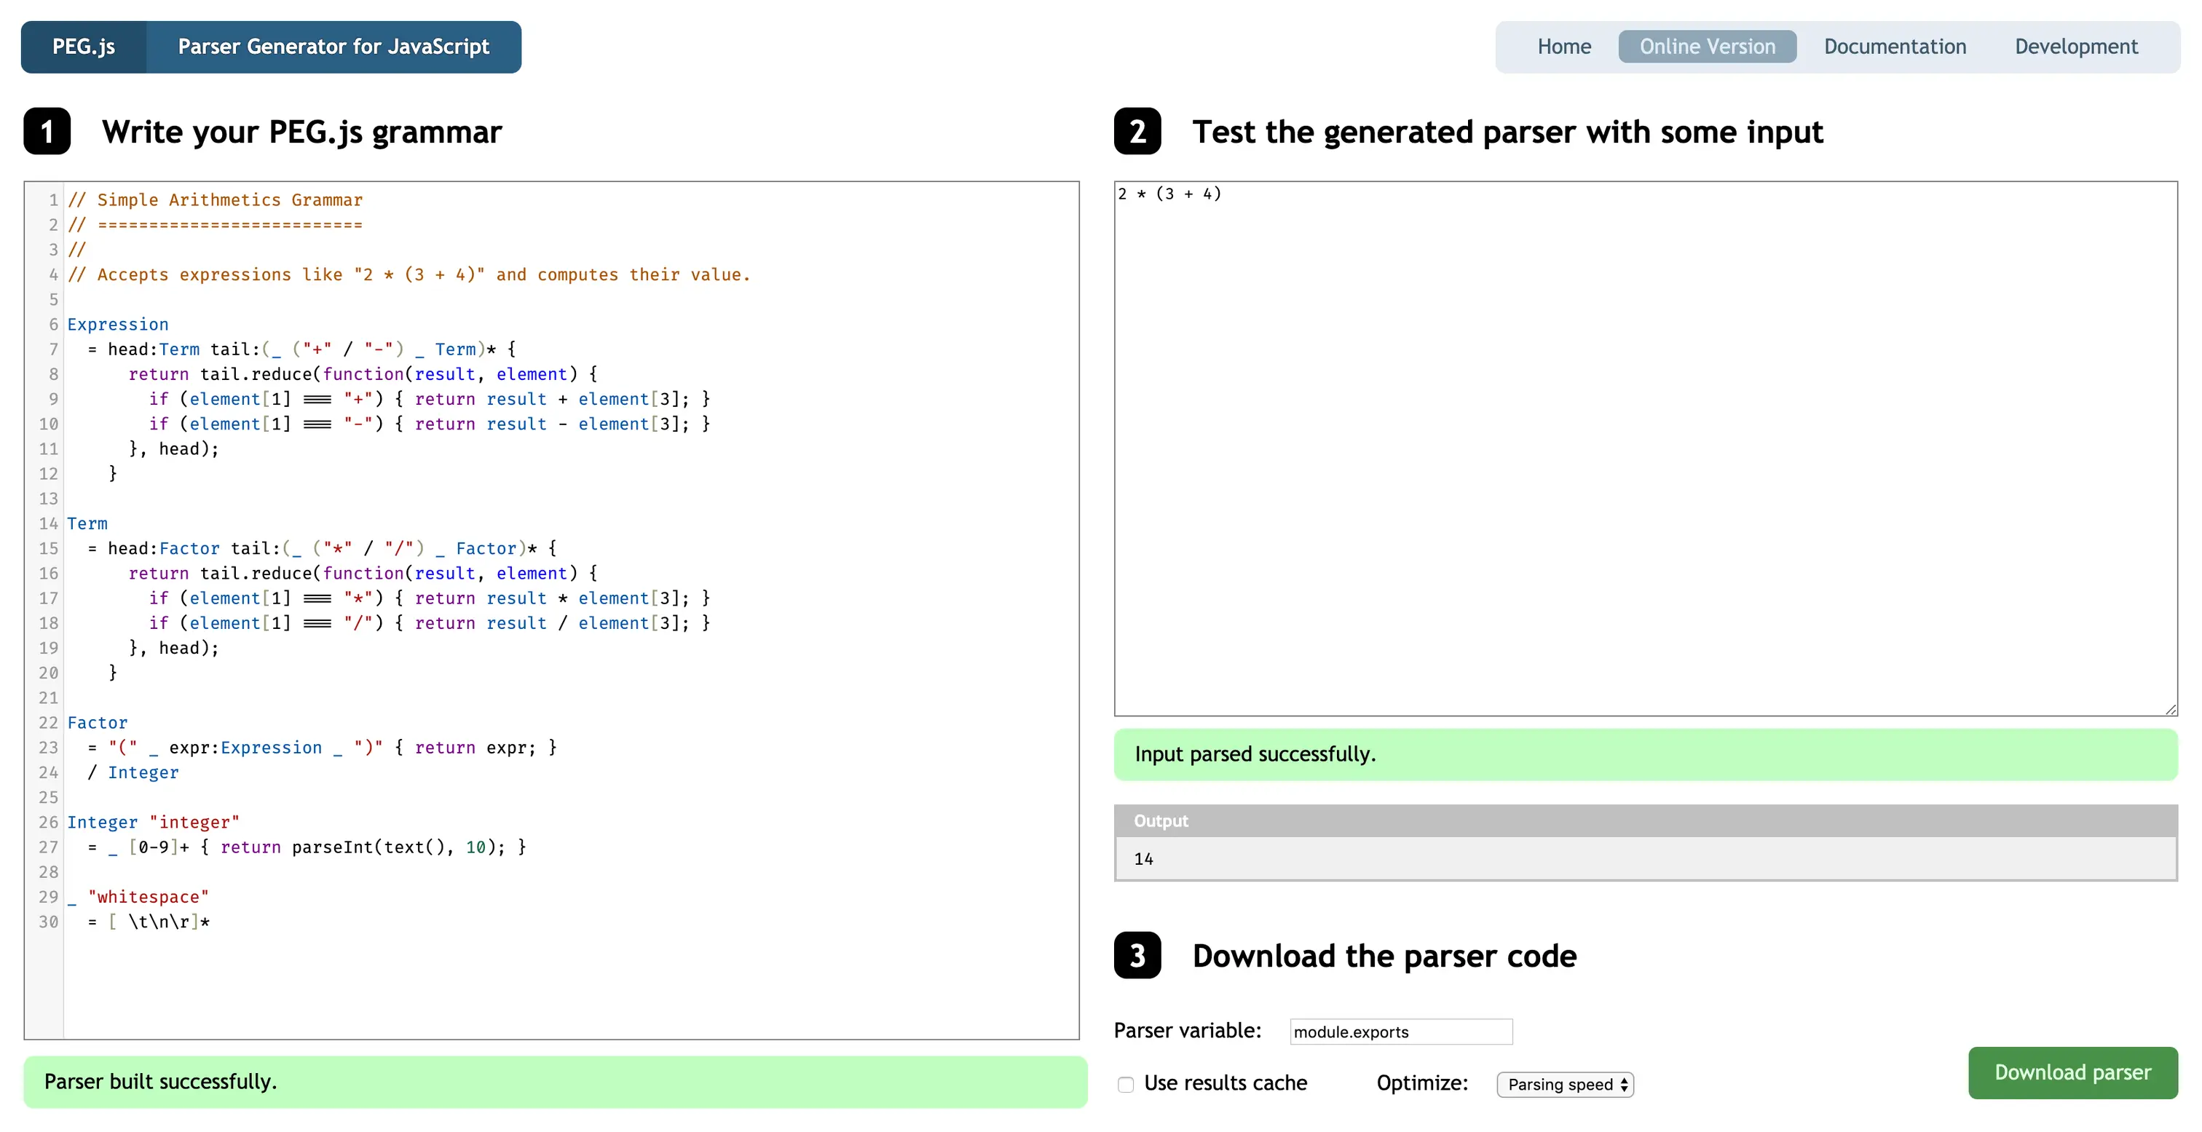
Task: Click the Parser Generator for JavaScript title
Action: (334, 47)
